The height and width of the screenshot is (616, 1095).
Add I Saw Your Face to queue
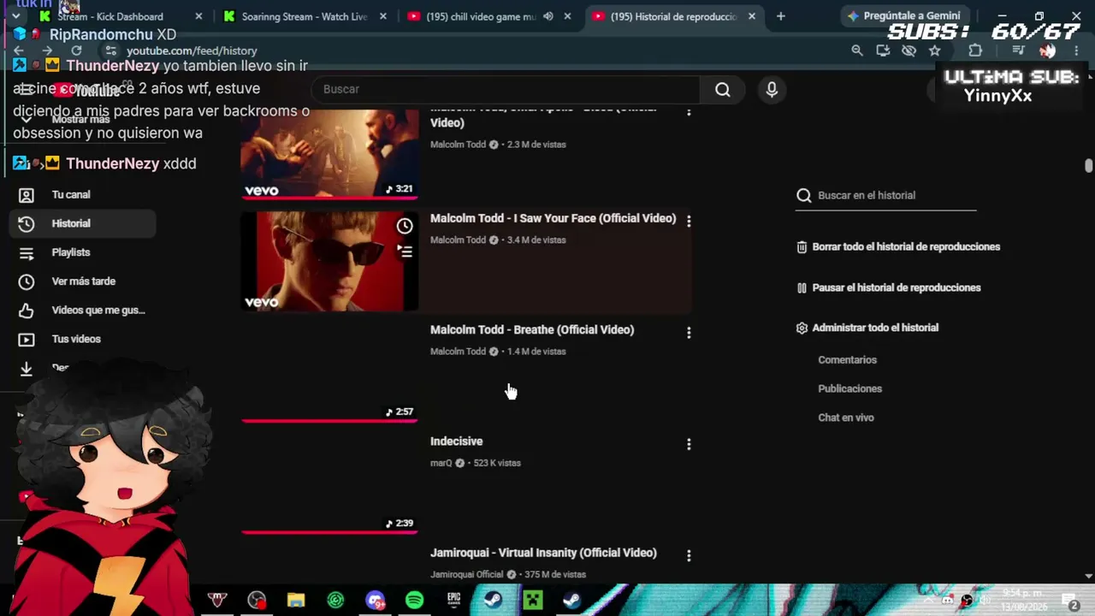point(405,251)
